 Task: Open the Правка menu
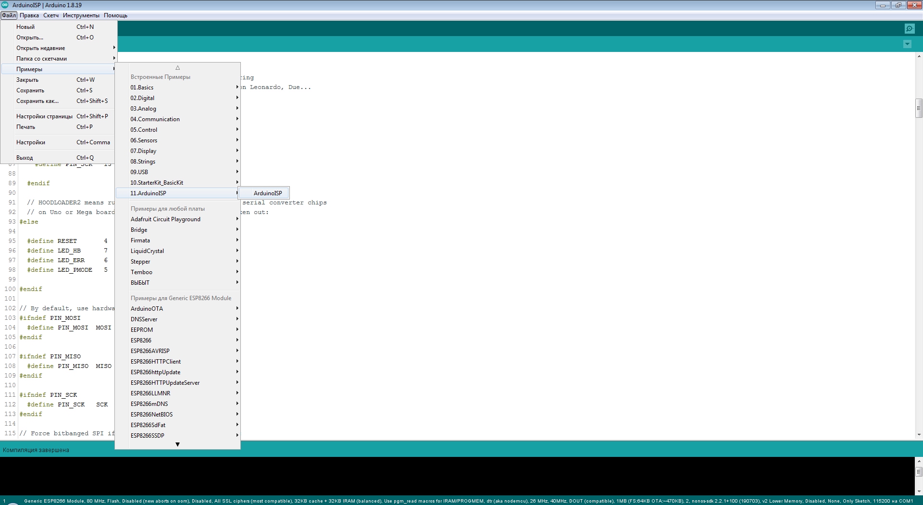(x=29, y=15)
